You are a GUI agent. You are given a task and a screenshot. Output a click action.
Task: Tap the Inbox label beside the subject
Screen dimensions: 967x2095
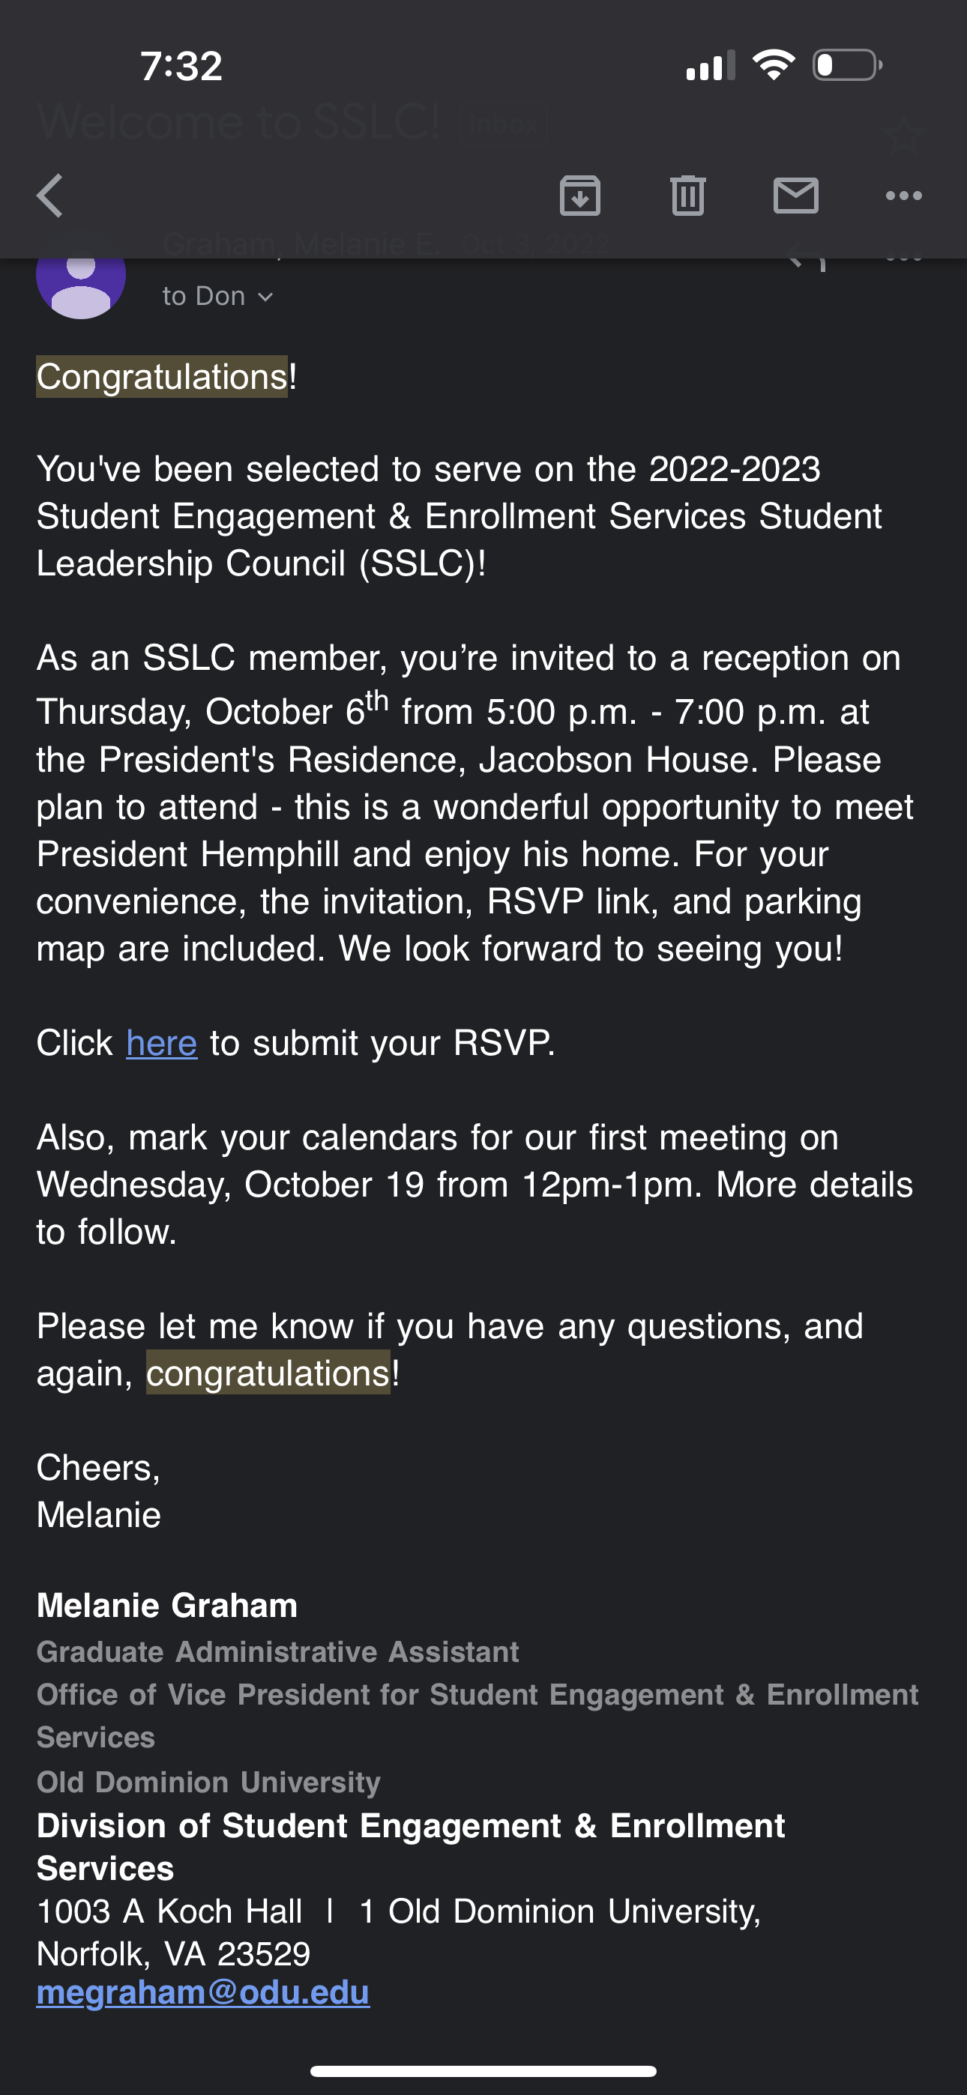[504, 124]
